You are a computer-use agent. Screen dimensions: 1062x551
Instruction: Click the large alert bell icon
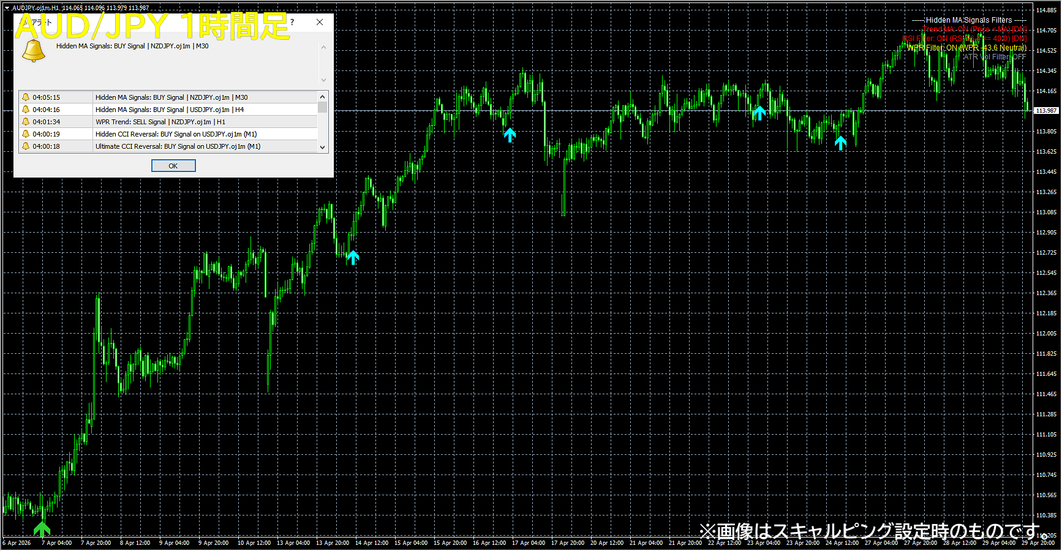[34, 51]
